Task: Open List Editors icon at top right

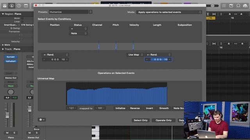Action: [224, 6]
